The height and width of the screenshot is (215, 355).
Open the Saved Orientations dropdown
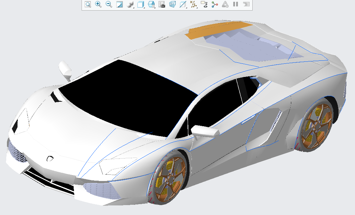(151, 4)
